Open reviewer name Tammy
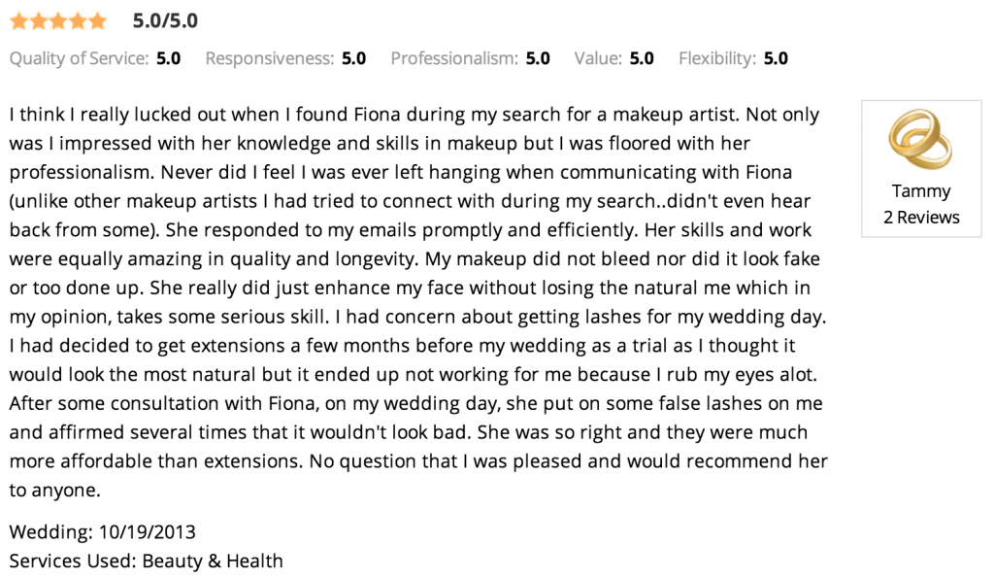This screenshot has width=994, height=578. click(921, 191)
